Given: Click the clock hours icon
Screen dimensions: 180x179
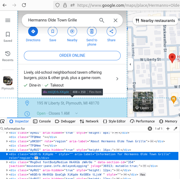Looking at the screenshot, I should pos(27,114).
